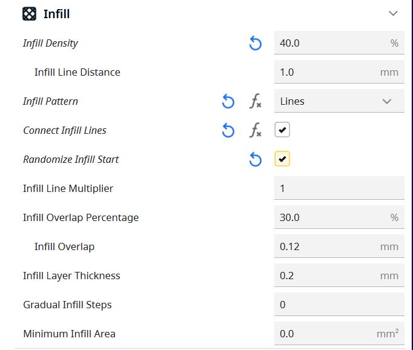This screenshot has width=413, height=350.
Task: Reset Randomize Infill Start to default
Action: pyautogui.click(x=255, y=160)
